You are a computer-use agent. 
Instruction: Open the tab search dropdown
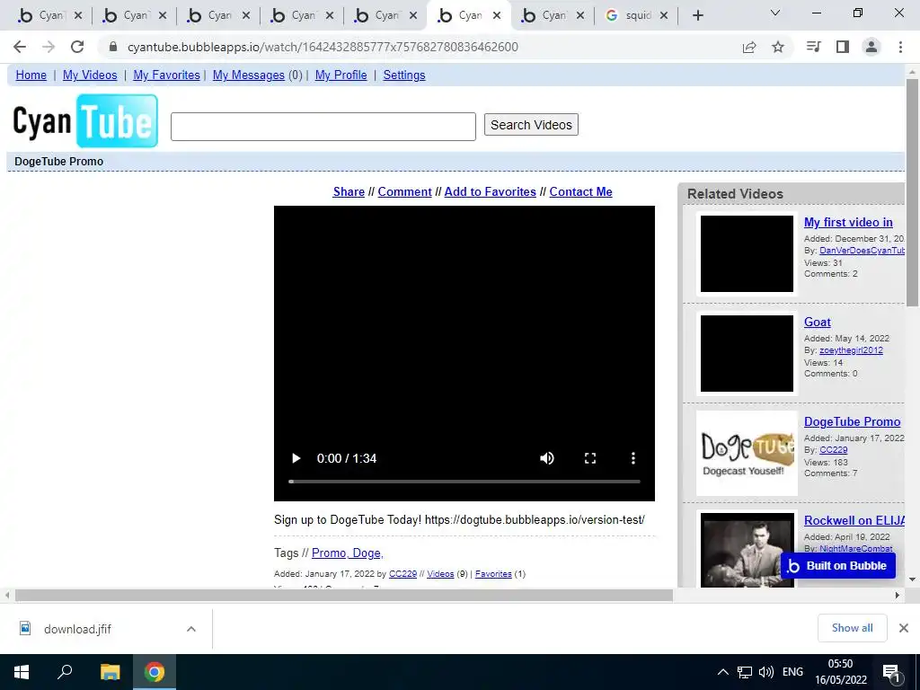(775, 13)
